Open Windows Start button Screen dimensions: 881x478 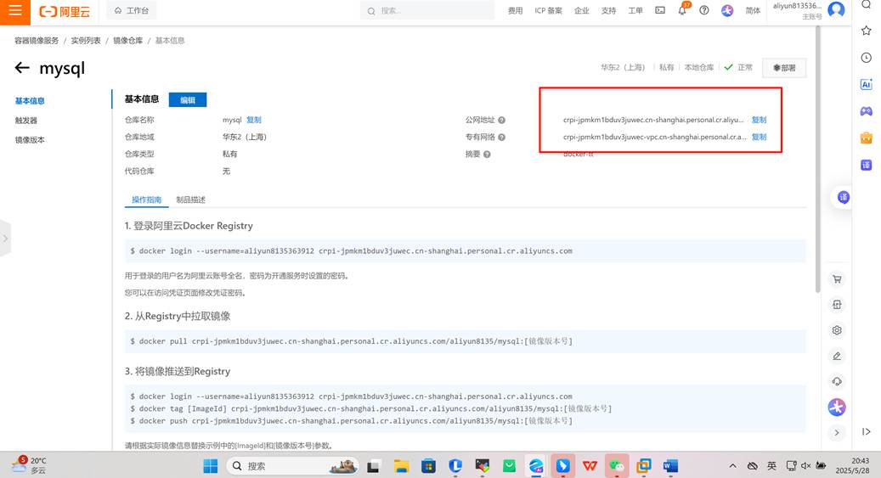click(x=210, y=465)
